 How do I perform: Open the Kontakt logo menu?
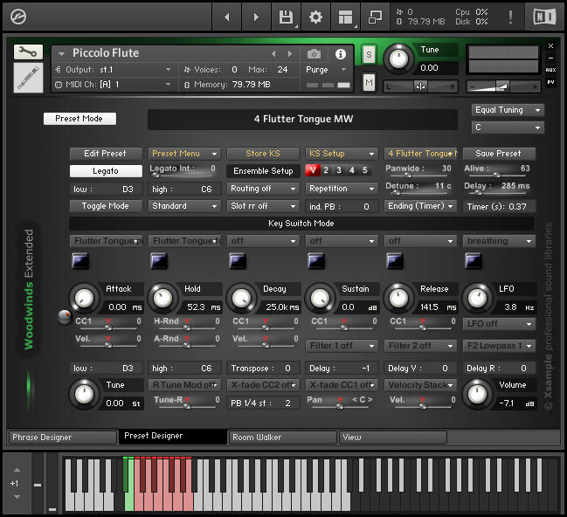click(x=18, y=17)
